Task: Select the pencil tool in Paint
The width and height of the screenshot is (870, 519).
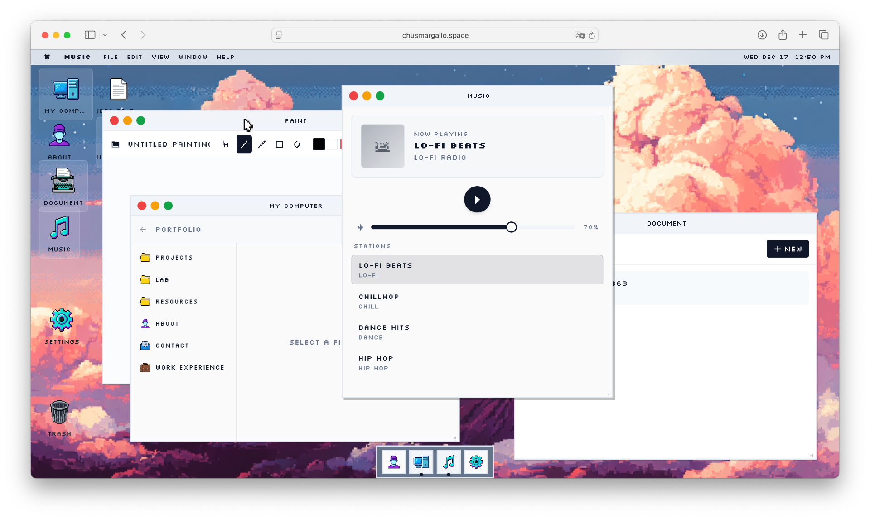Action: click(244, 144)
